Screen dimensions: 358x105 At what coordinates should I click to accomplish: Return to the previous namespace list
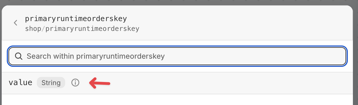point(16,23)
